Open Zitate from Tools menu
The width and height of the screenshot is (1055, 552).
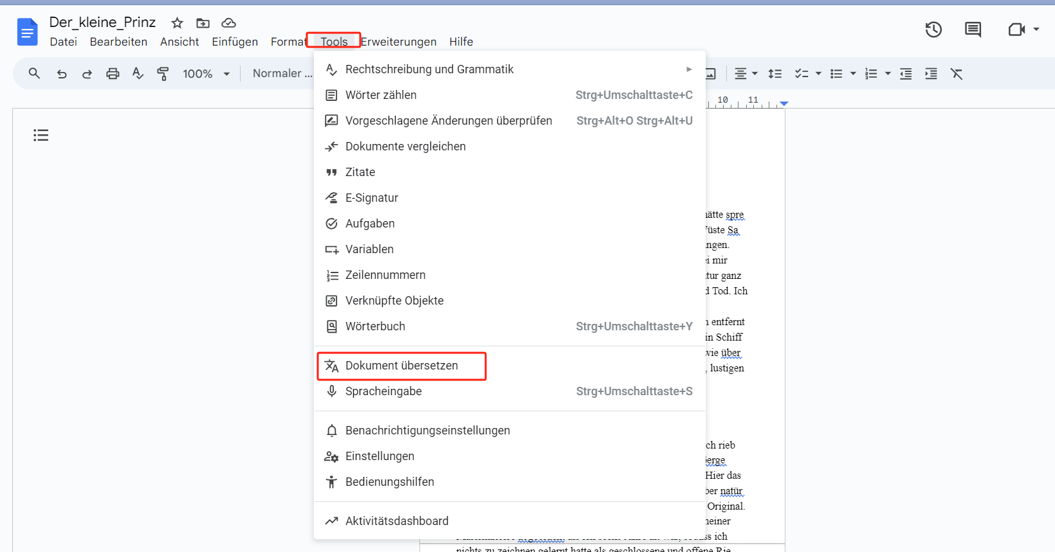point(509,172)
